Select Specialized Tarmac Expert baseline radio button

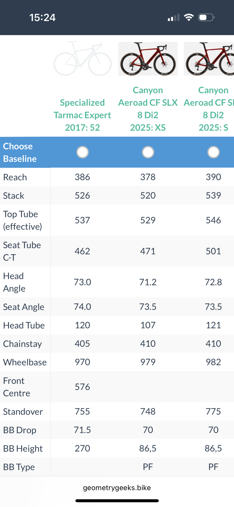point(82,152)
